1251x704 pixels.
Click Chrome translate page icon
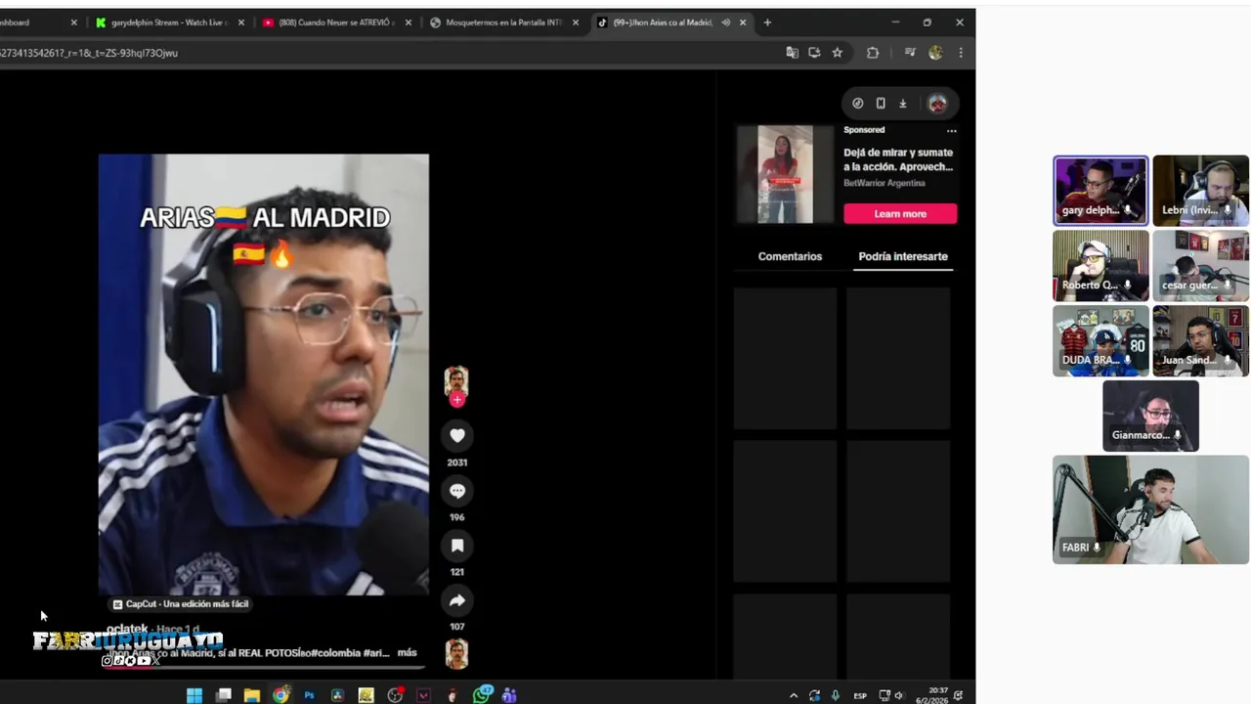click(x=792, y=53)
